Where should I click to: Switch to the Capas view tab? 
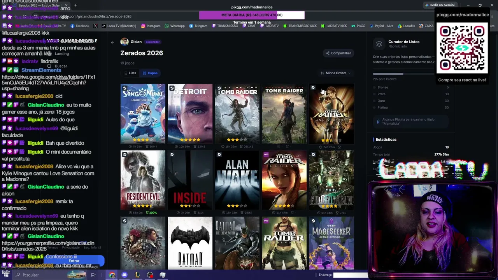tap(150, 73)
